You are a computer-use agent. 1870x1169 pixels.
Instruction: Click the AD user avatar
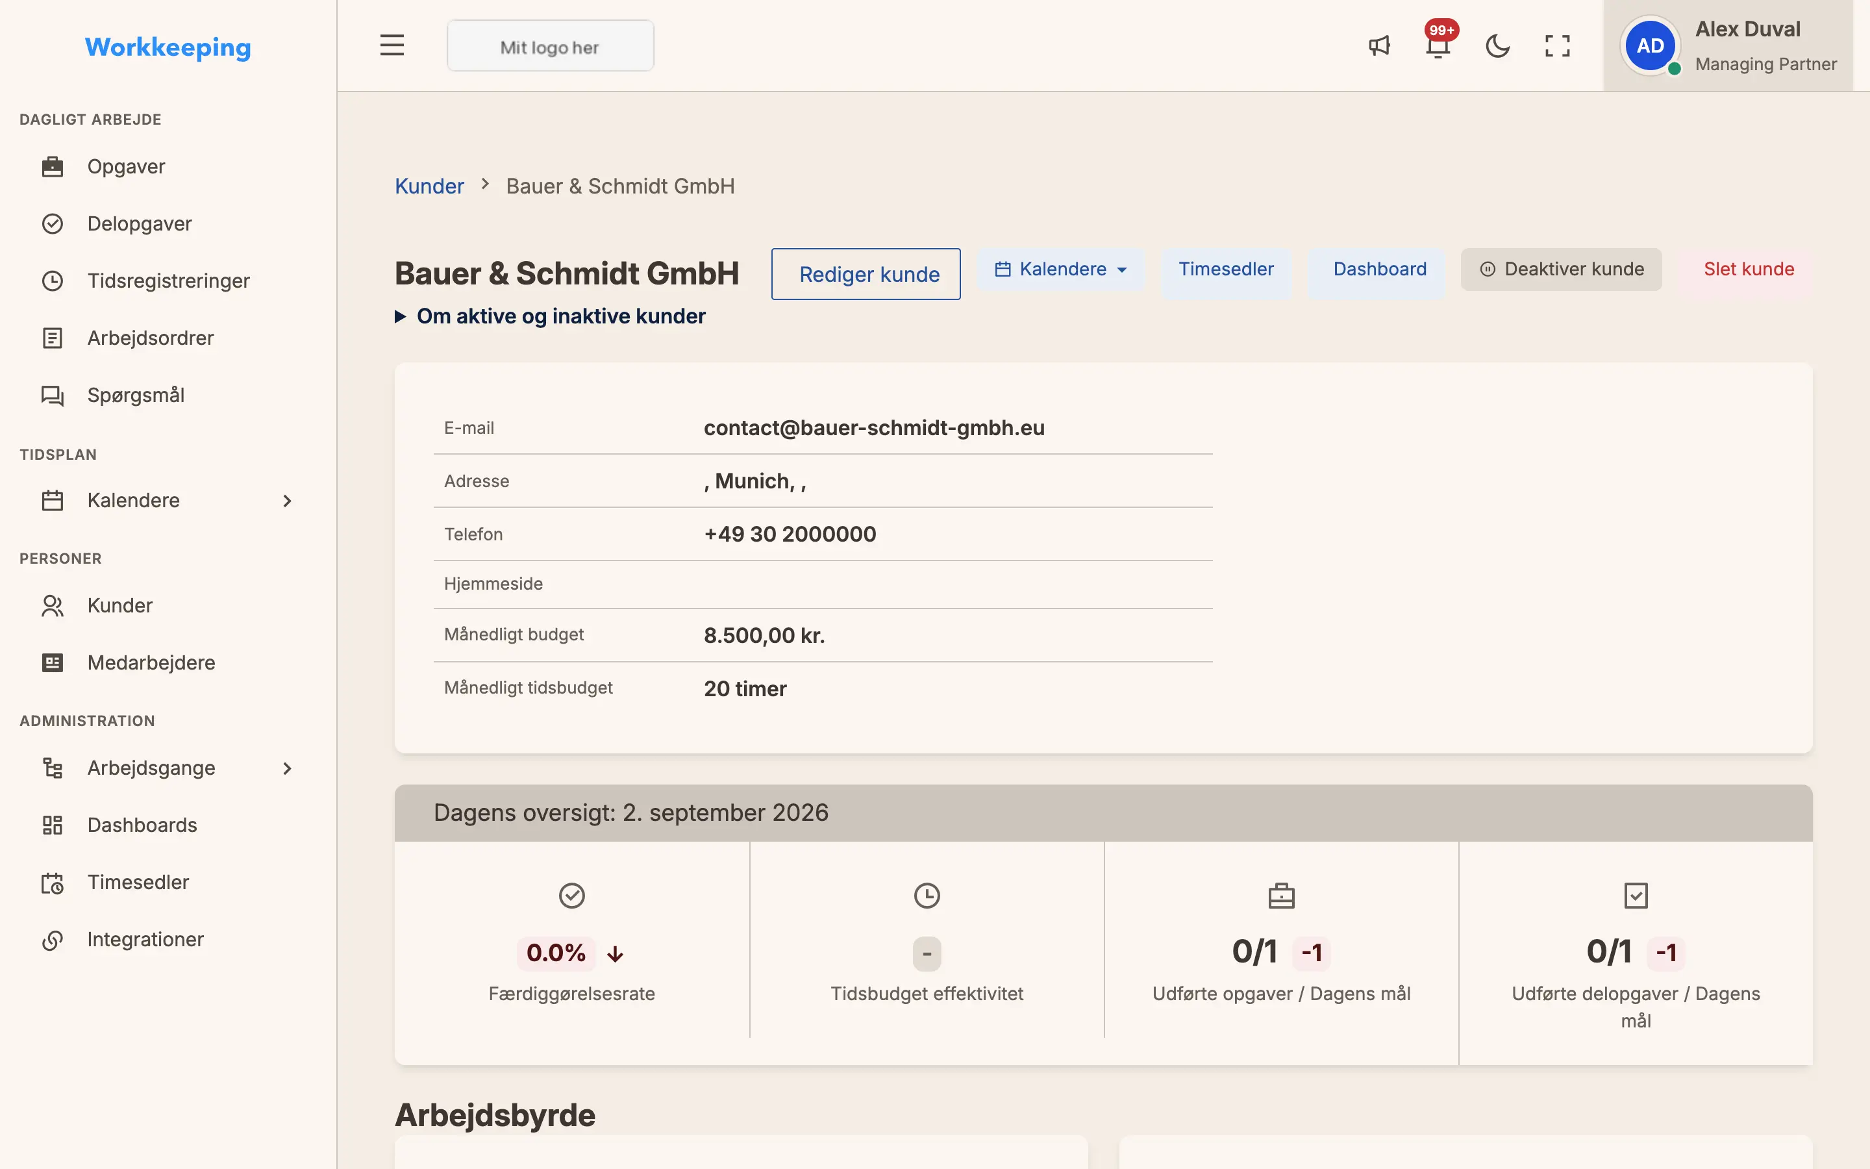click(x=1650, y=45)
